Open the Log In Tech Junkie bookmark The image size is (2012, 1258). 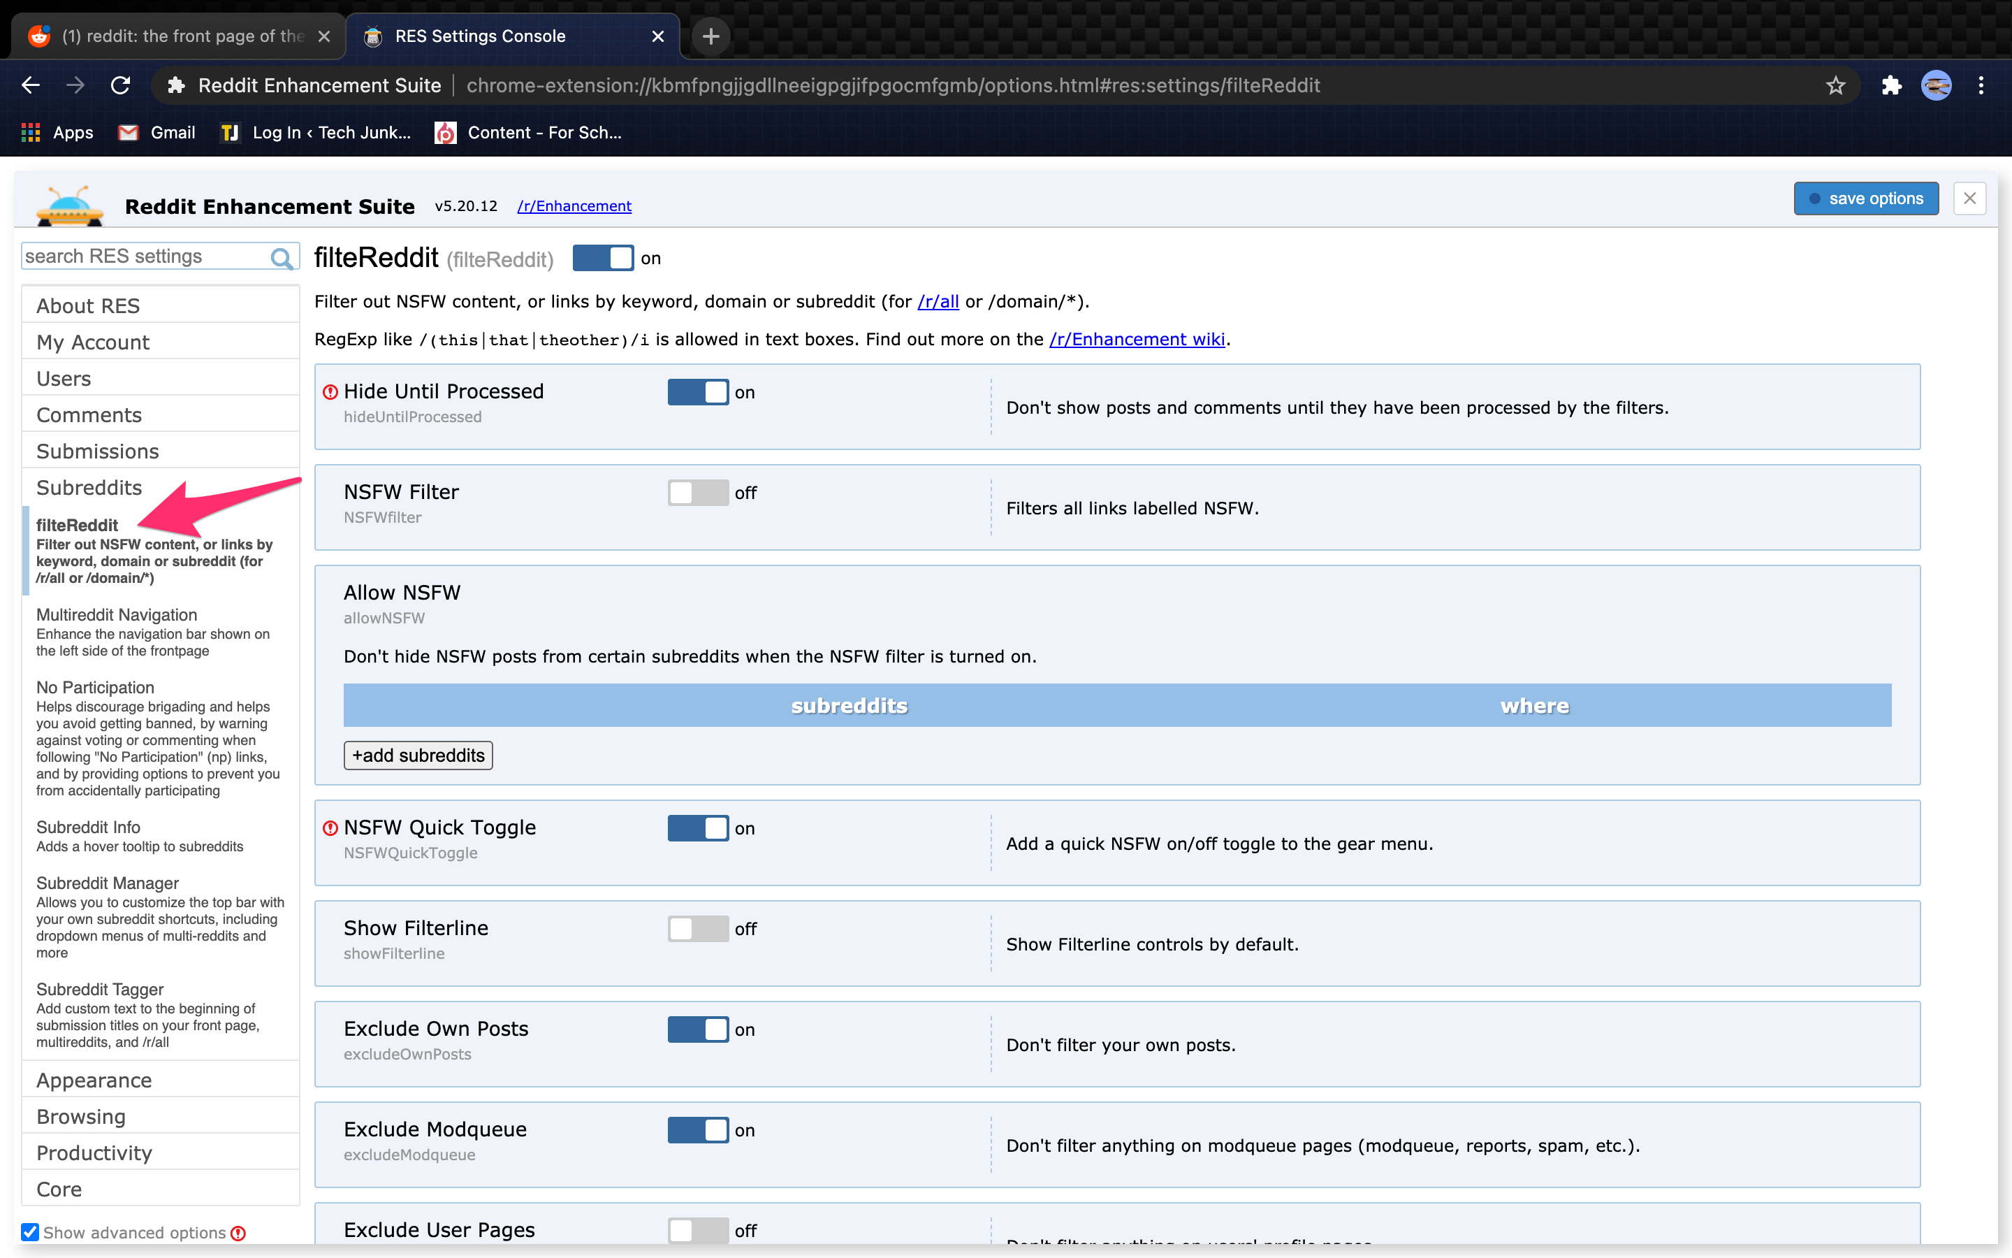[x=315, y=132]
